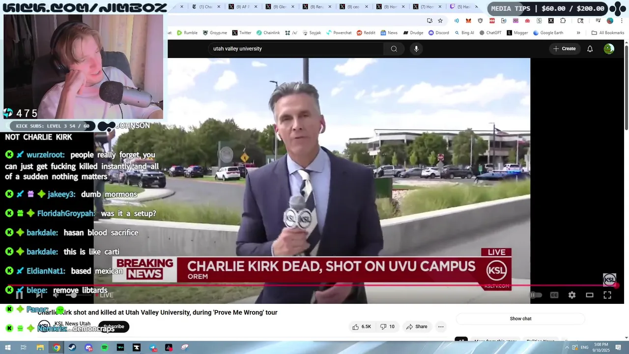Close the "(9) Reru" X tab
Viewport: 629px width, 354px height.
(329, 7)
